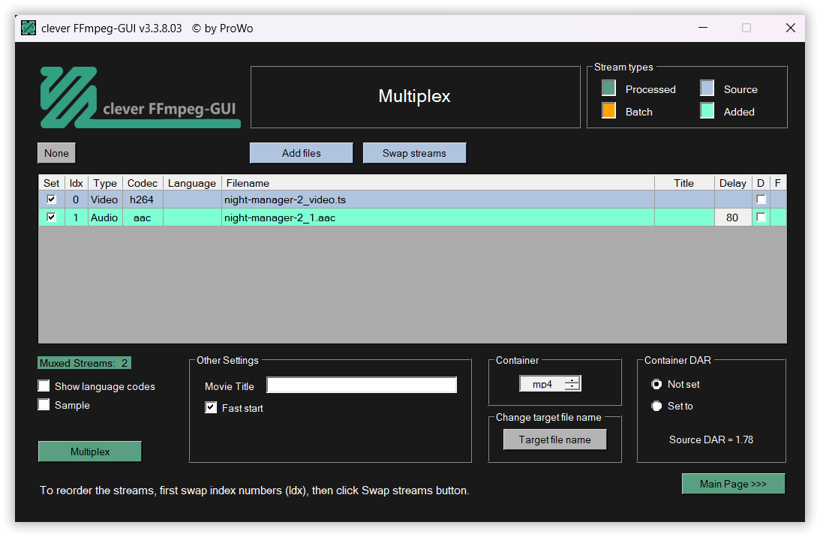Click the Multiplex heading banner
The height and width of the screenshot is (537, 820).
pyautogui.click(x=415, y=96)
